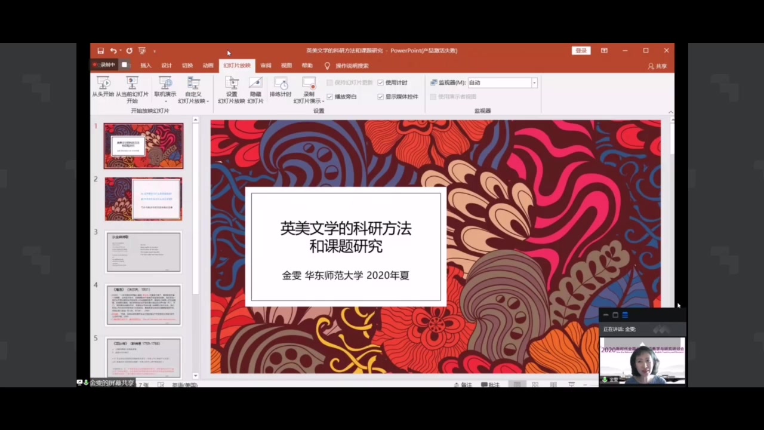Open the 设计 tab

coord(167,66)
